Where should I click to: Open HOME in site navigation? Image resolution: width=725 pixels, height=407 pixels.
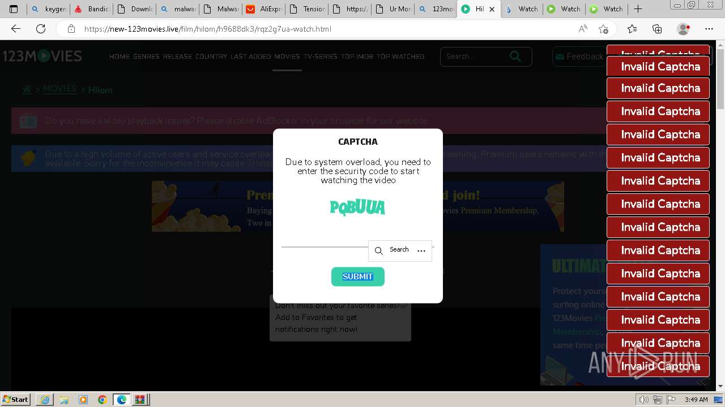coord(120,57)
